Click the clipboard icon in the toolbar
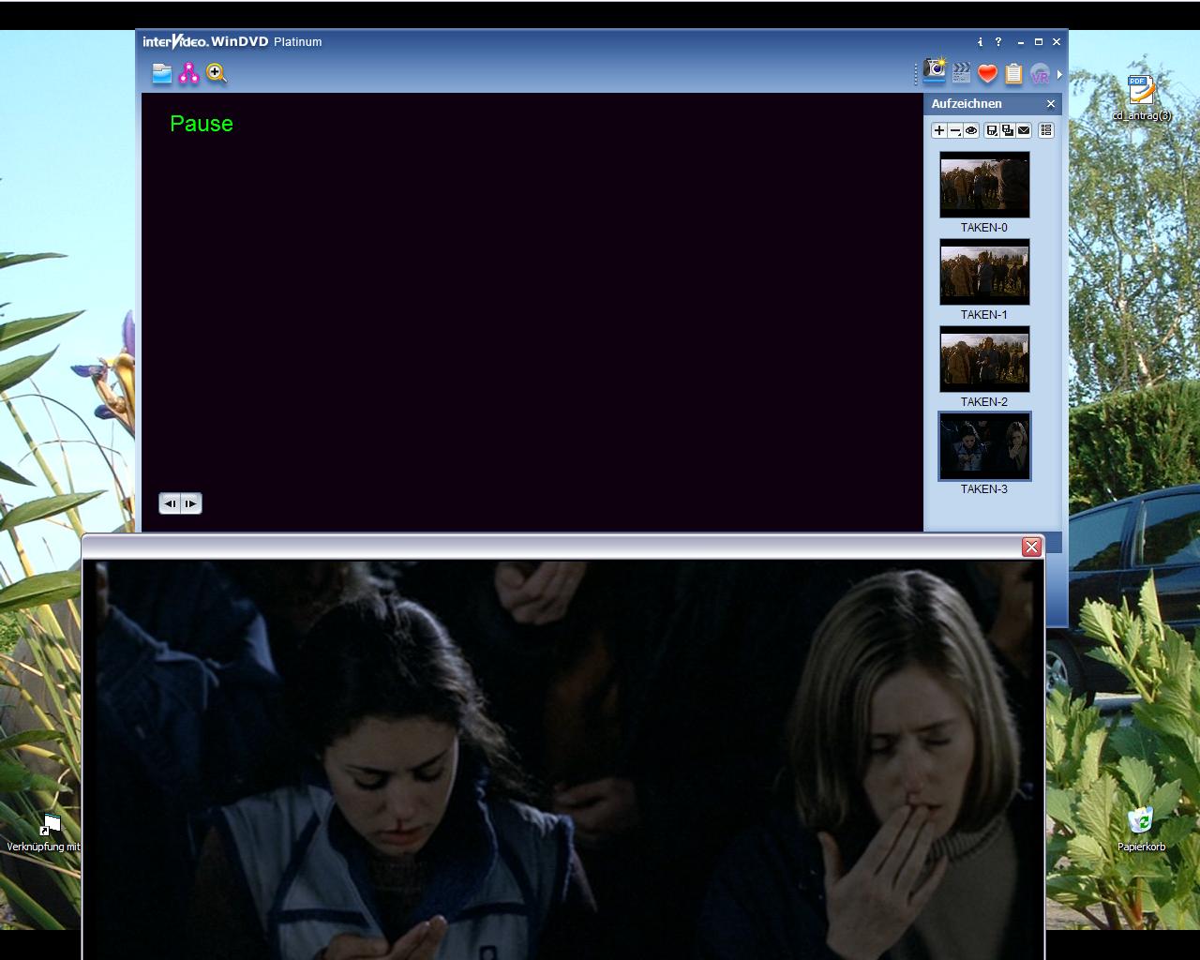Viewport: 1200px width, 960px height. point(1013,73)
